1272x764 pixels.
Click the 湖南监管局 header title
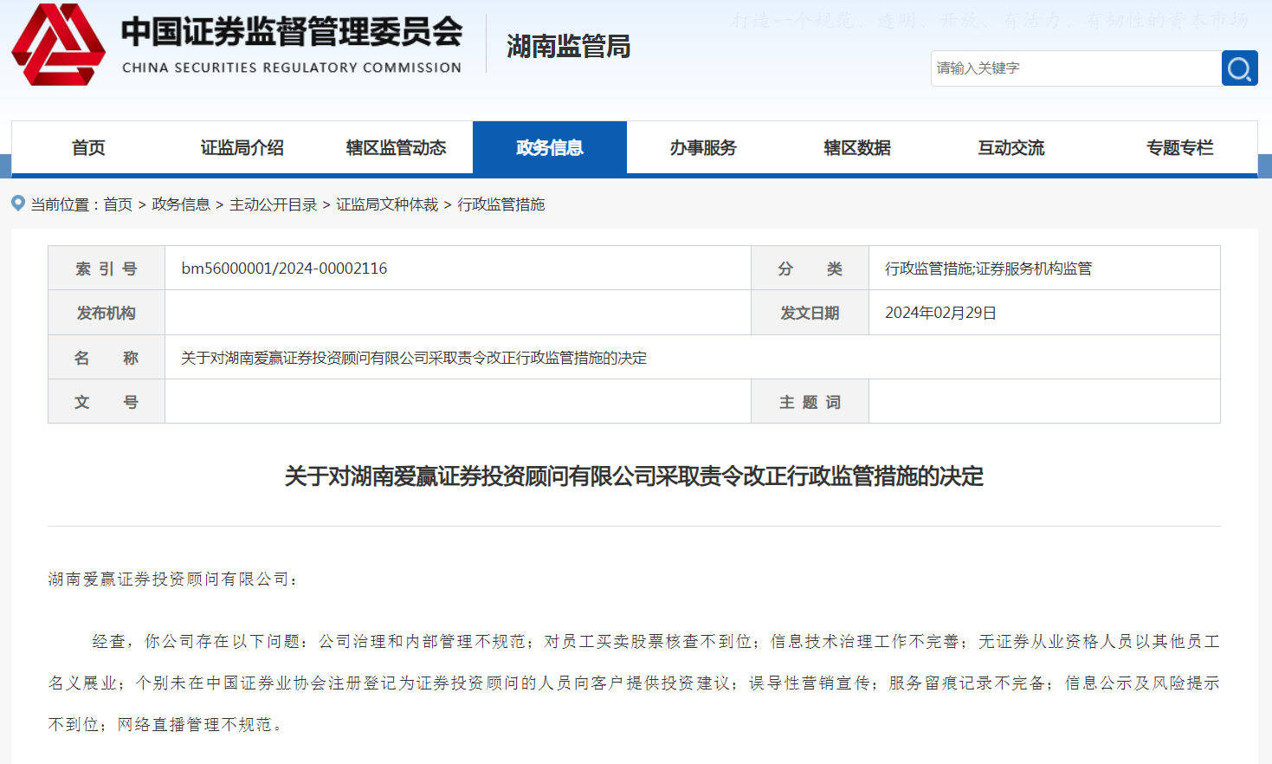click(x=568, y=47)
